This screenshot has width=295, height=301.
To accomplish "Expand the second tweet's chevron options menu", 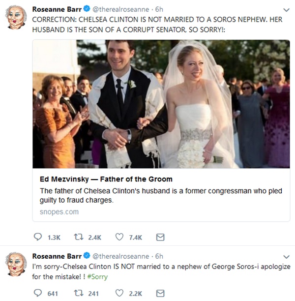I will (287, 257).
